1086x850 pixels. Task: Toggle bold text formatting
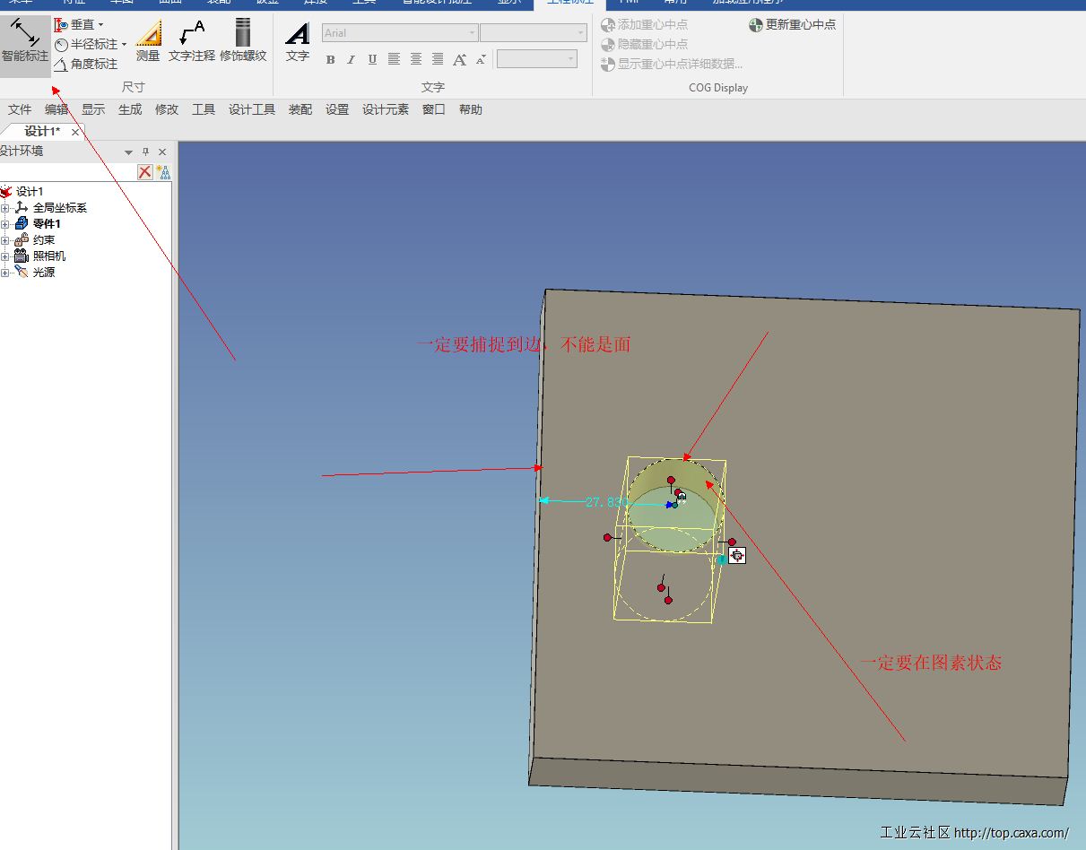tap(330, 60)
